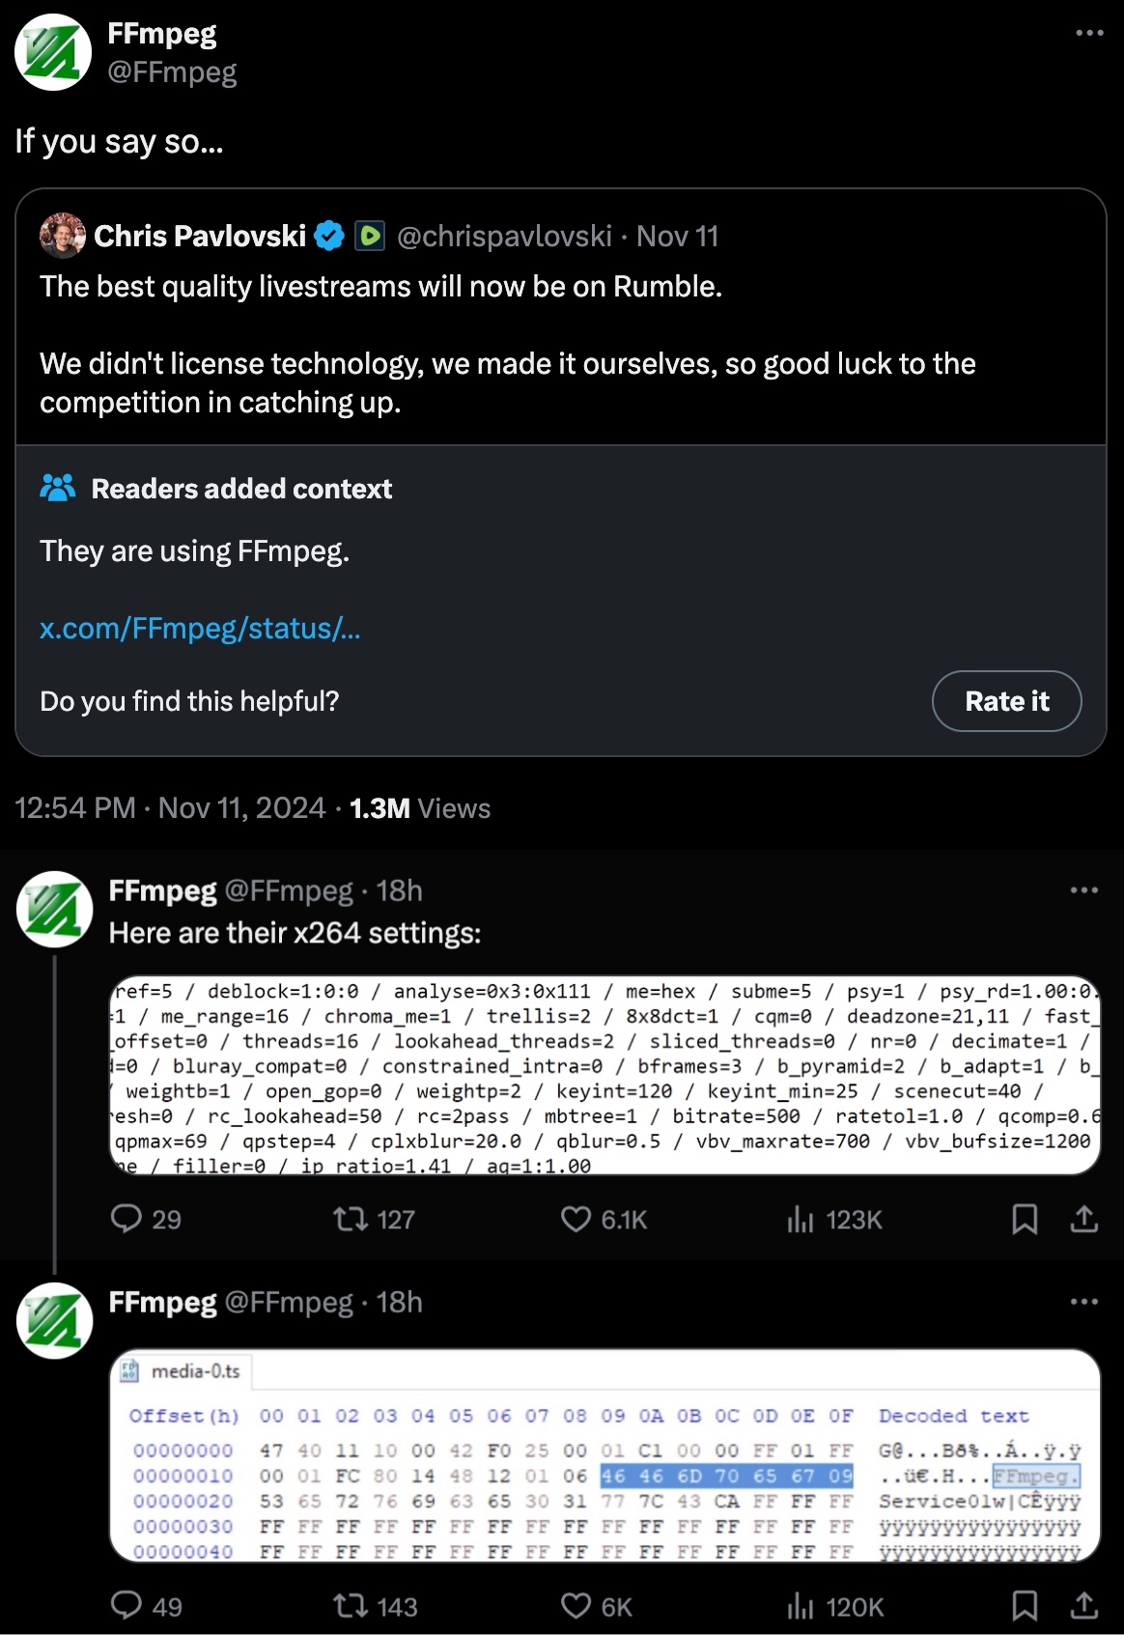Open the media-0.ts hex editor image
1124x1635 pixels.
coord(604,1454)
